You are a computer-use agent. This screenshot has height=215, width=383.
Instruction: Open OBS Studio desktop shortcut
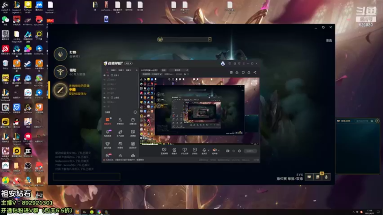(x=28, y=167)
